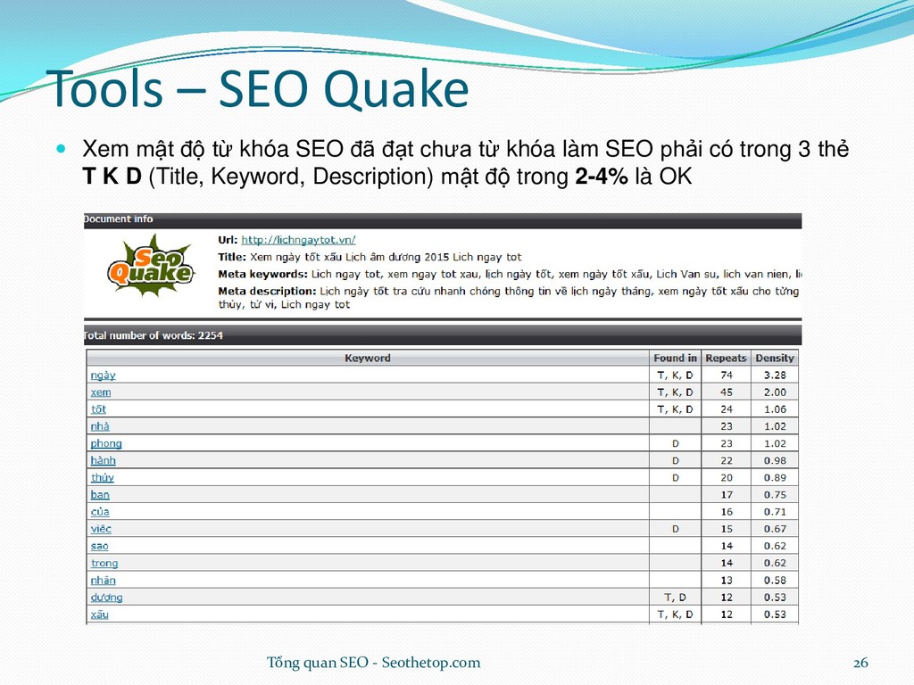Select density value 0.67 in việc row
This screenshot has width=914, height=685.
tap(775, 528)
